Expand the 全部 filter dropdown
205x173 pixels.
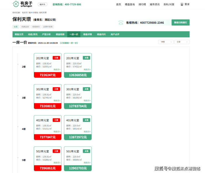click(182, 42)
